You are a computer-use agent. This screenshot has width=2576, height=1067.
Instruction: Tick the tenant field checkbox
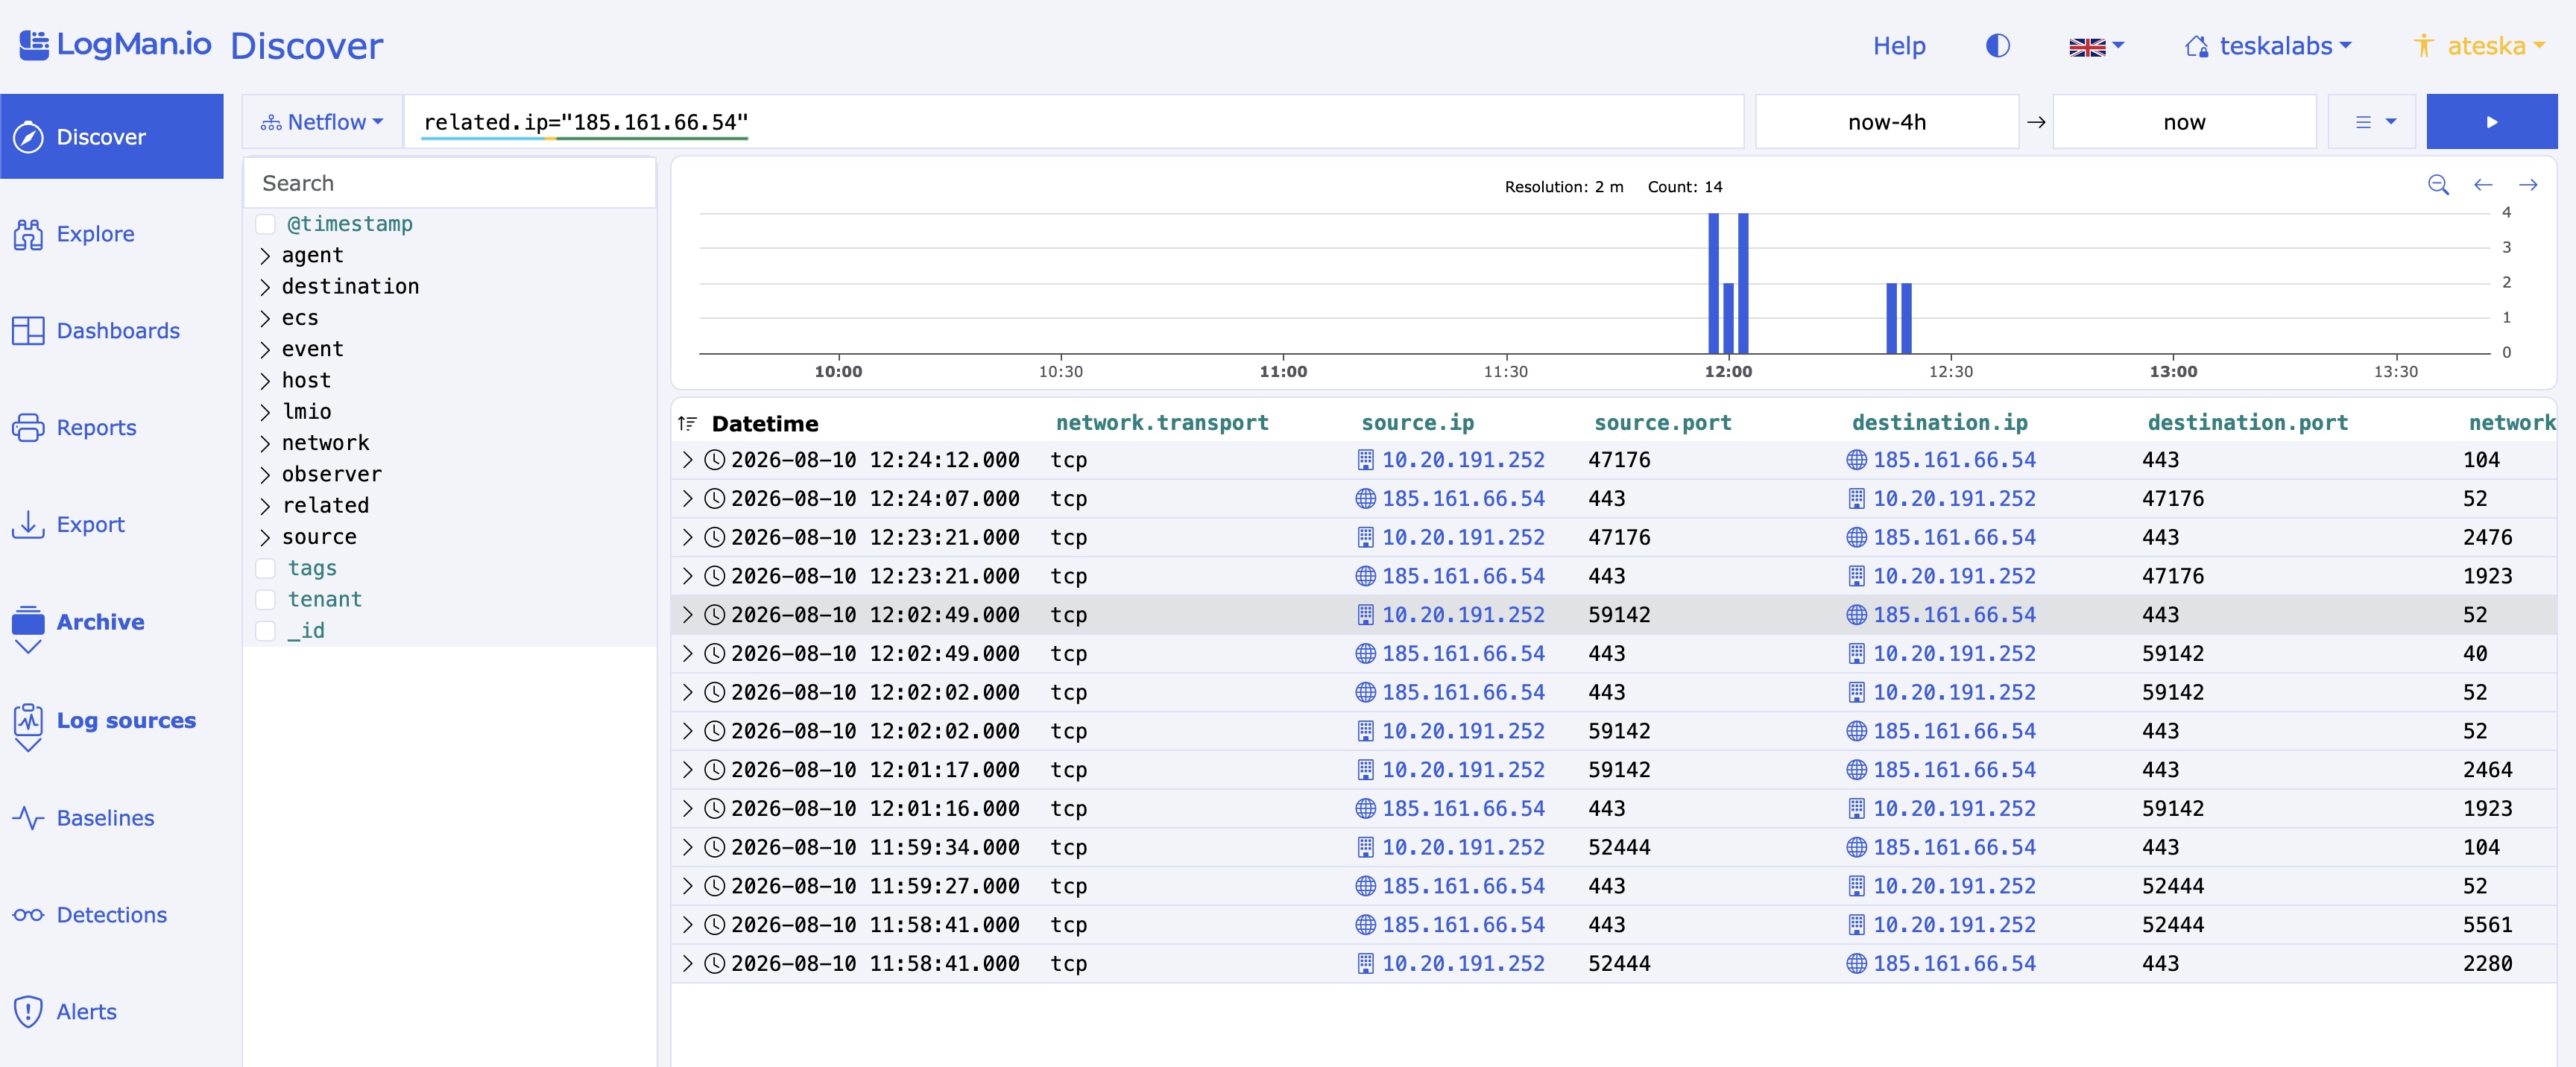click(266, 599)
